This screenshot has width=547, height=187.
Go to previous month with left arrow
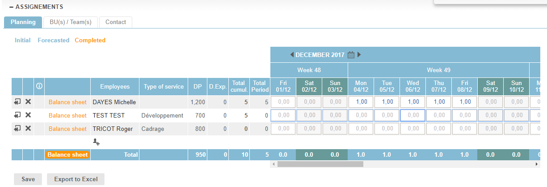click(x=292, y=55)
